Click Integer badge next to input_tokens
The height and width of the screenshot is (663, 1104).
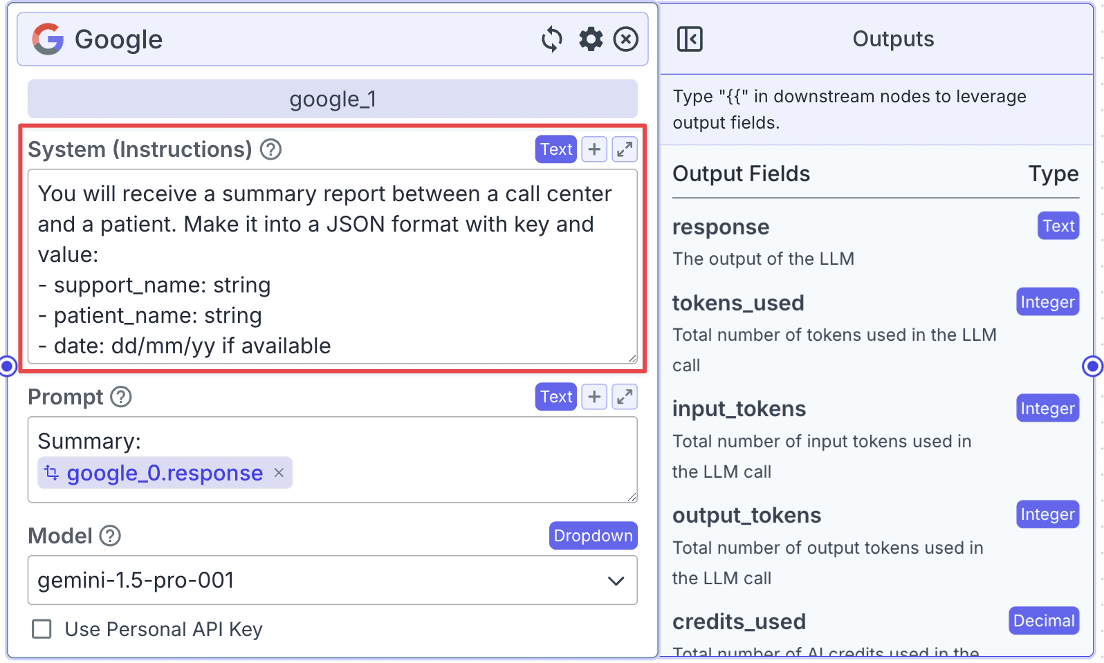1048,409
